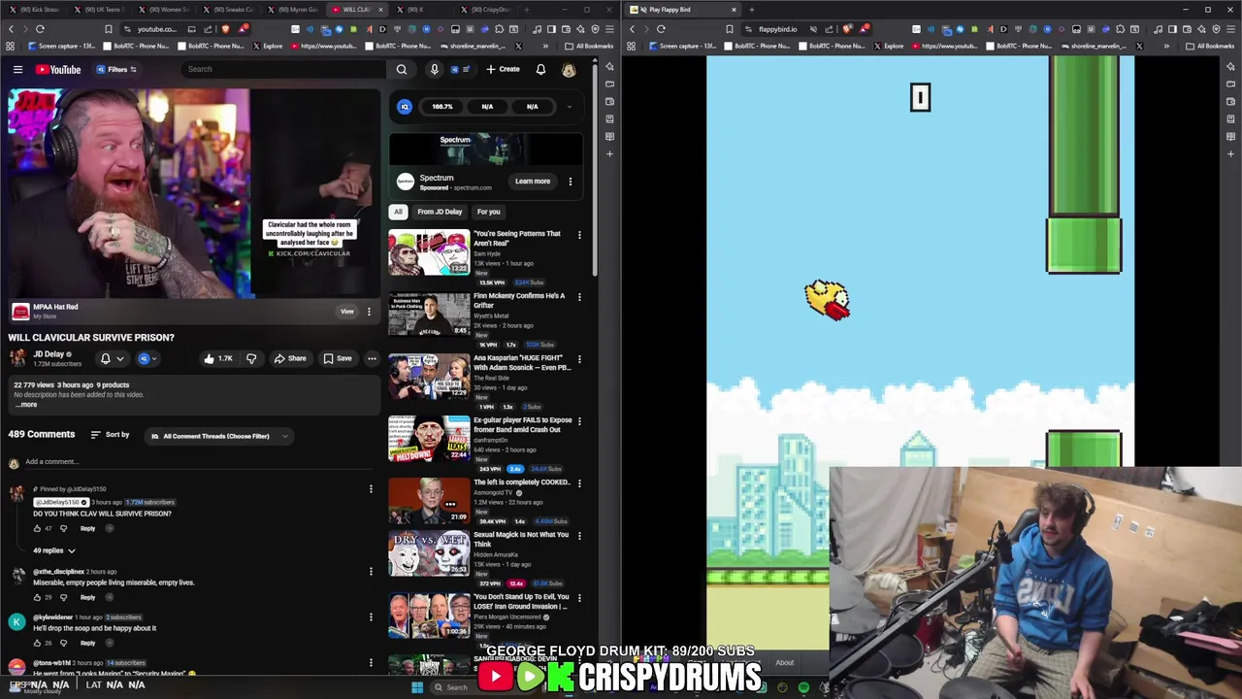Share the Clavicular video
Viewport: 1242px width, 699px height.
click(x=289, y=358)
